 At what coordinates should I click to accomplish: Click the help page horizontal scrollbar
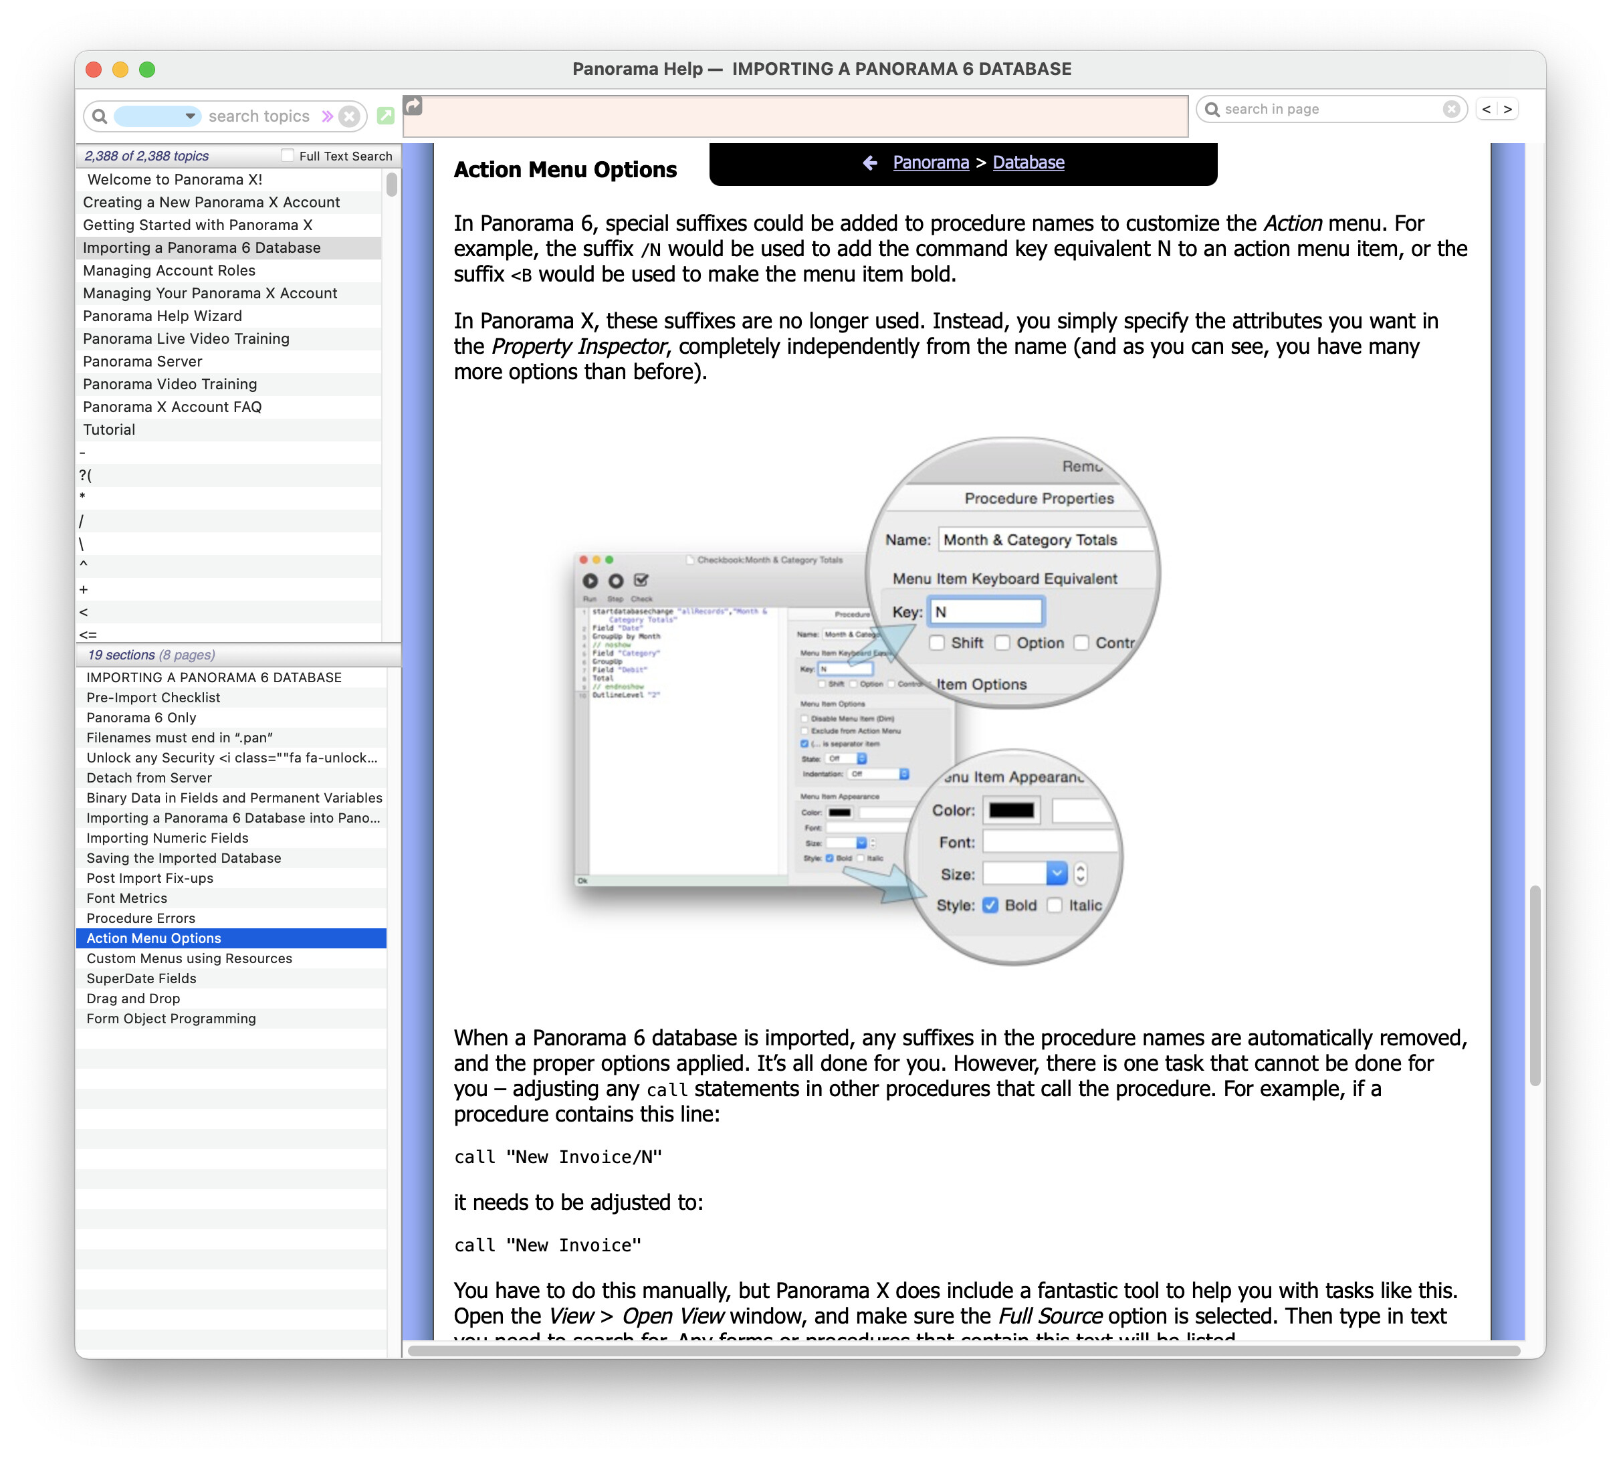[964, 1350]
